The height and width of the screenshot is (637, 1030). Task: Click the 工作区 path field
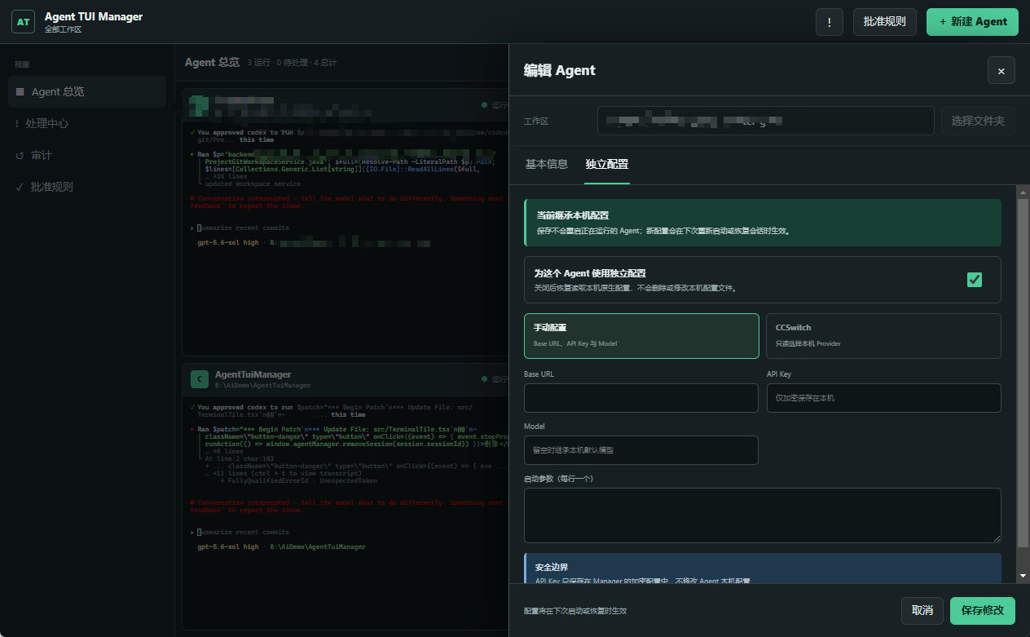[x=765, y=121]
